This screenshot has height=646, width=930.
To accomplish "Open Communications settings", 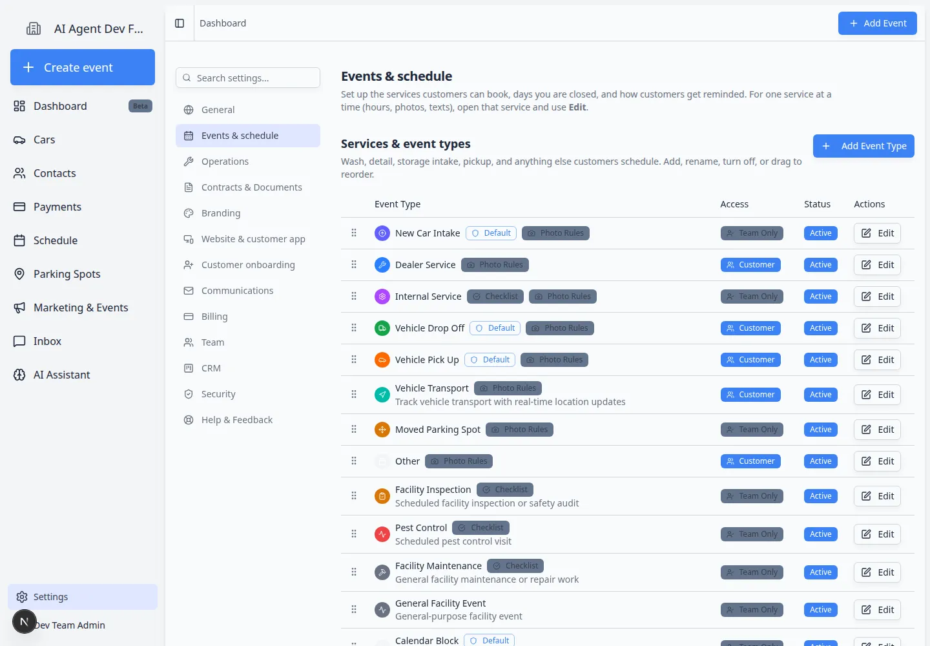I will click(248, 291).
